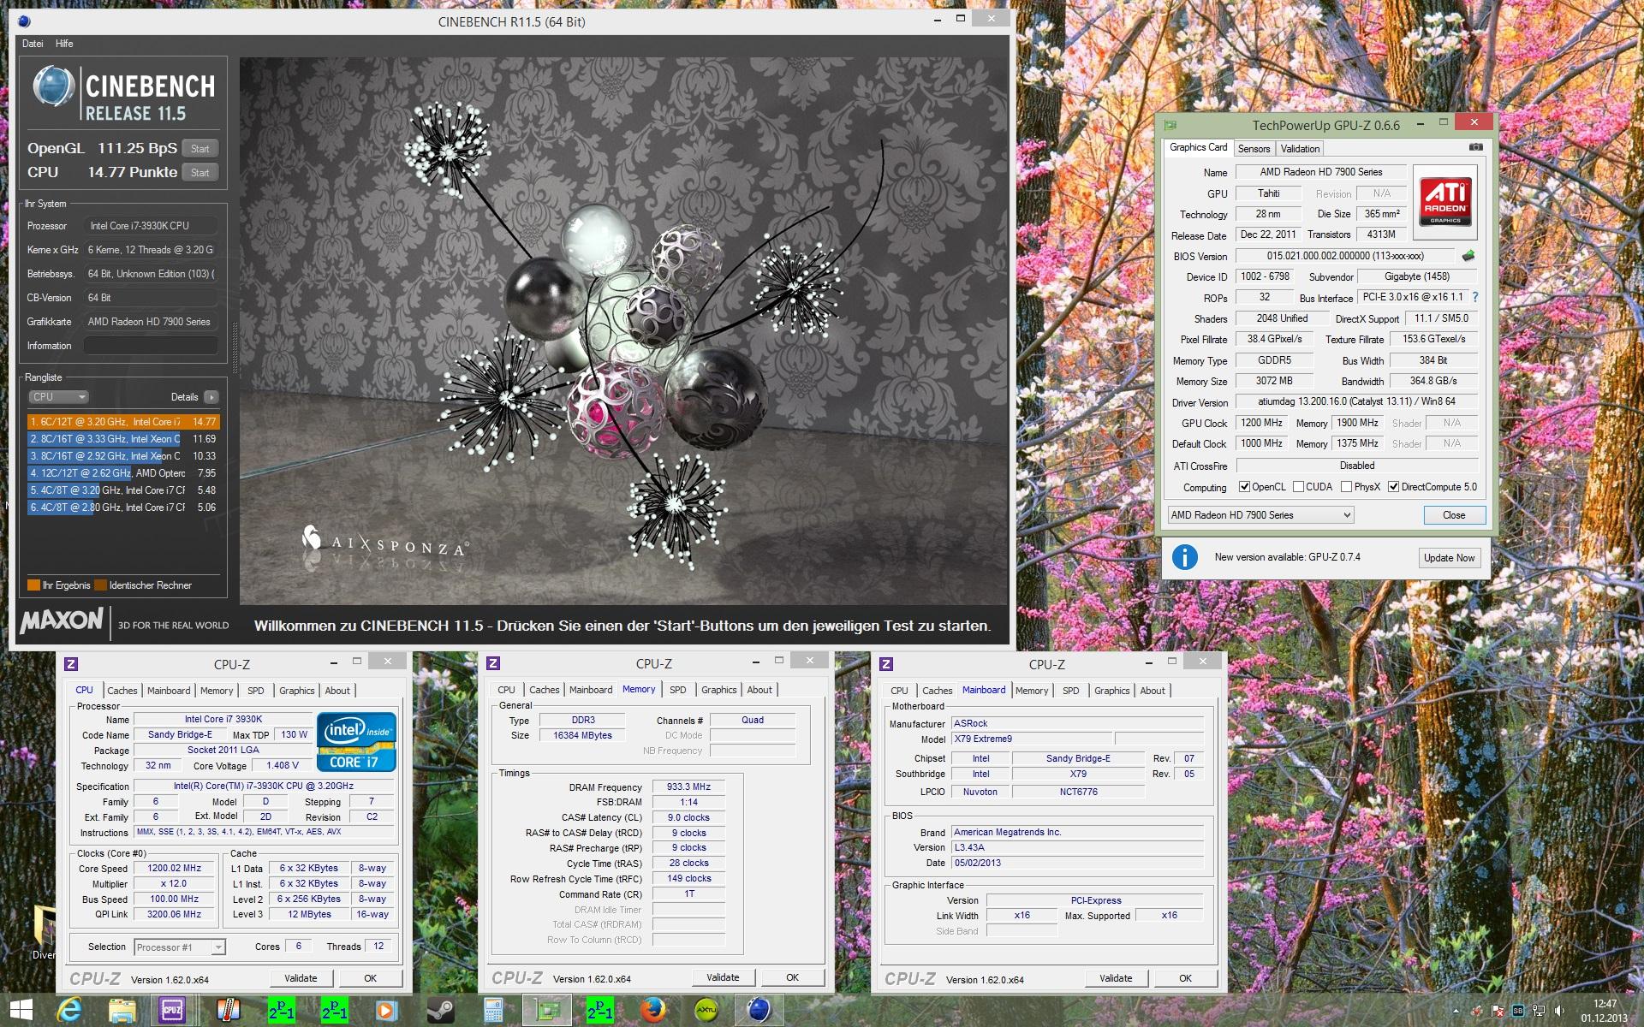The width and height of the screenshot is (1644, 1027).
Task: Click the orange Ihr Ergebnis legend swatch
Action: point(34,585)
